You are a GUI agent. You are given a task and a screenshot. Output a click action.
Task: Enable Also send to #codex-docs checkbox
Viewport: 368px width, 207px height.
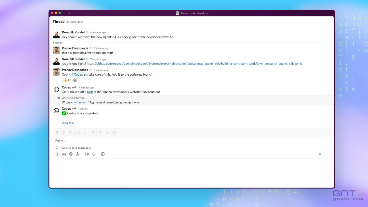tap(57, 147)
